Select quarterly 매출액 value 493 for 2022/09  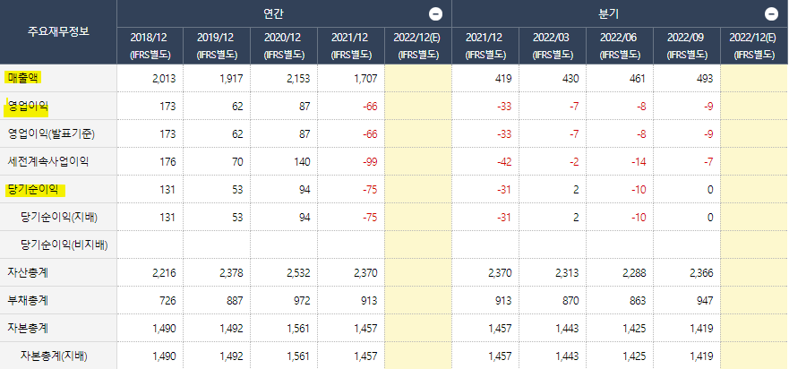pyautogui.click(x=704, y=79)
